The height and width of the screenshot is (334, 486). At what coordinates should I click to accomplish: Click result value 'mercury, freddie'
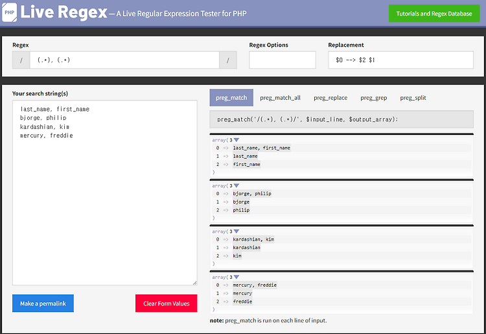click(255, 285)
